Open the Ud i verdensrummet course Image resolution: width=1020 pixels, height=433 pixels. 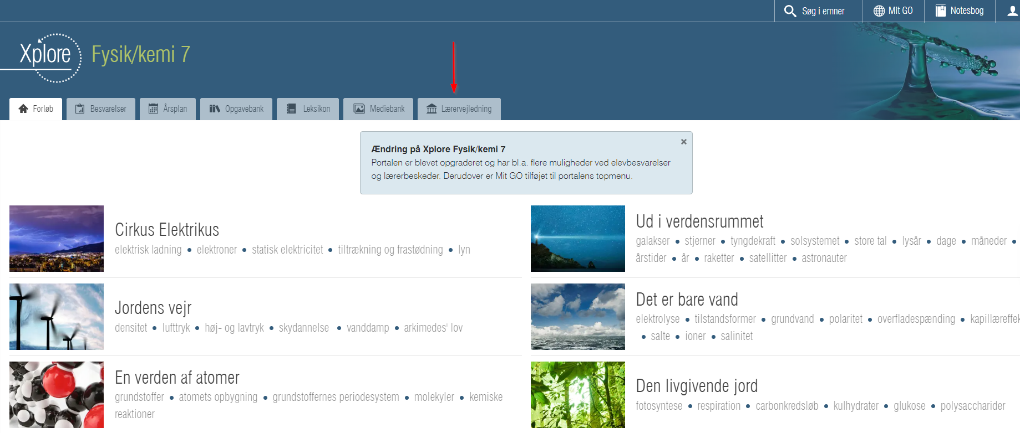pyautogui.click(x=699, y=221)
